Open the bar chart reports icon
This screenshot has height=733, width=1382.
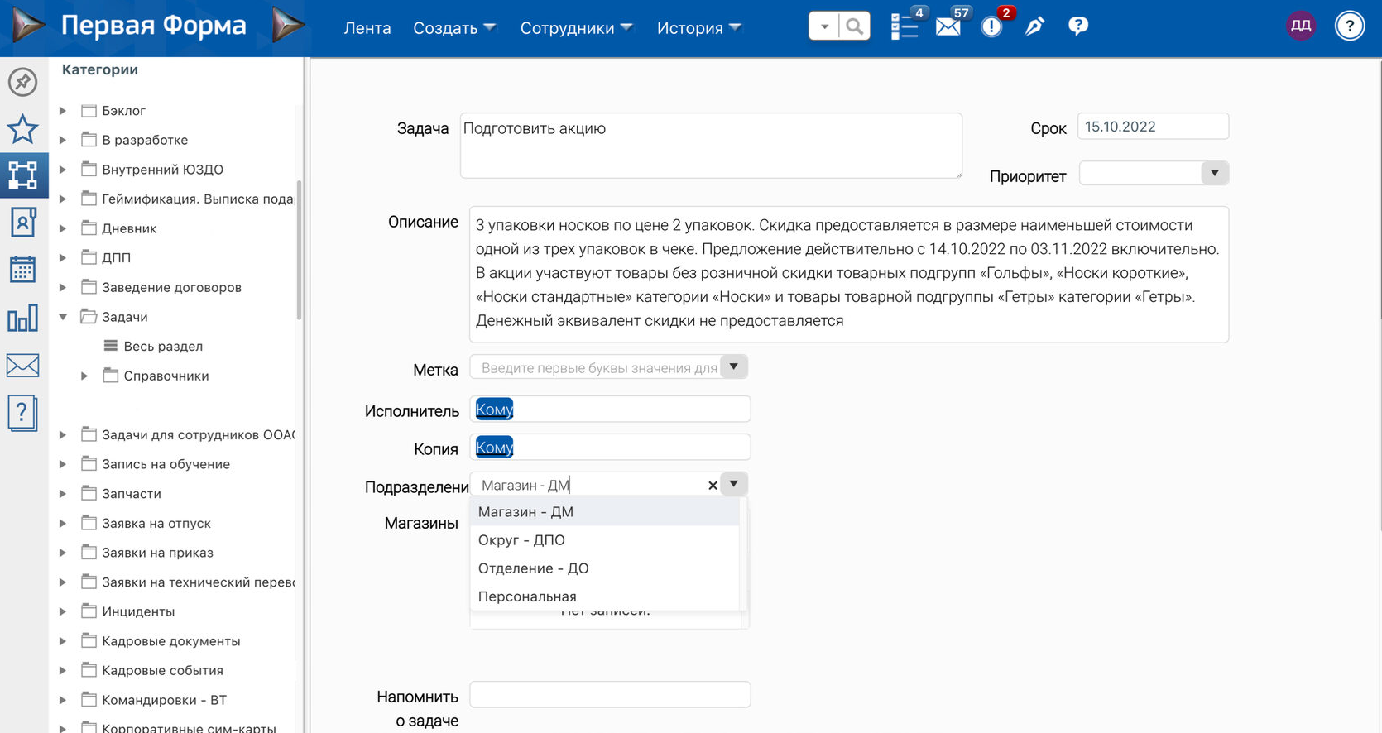22,318
